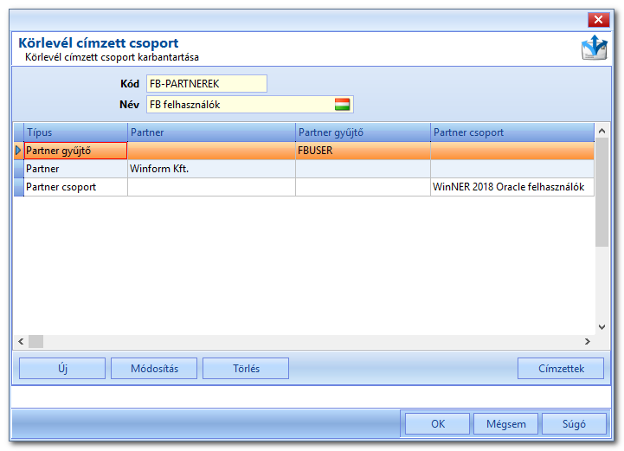624x451 pixels.
Task: Click the scroll up arrow
Action: coord(601,131)
